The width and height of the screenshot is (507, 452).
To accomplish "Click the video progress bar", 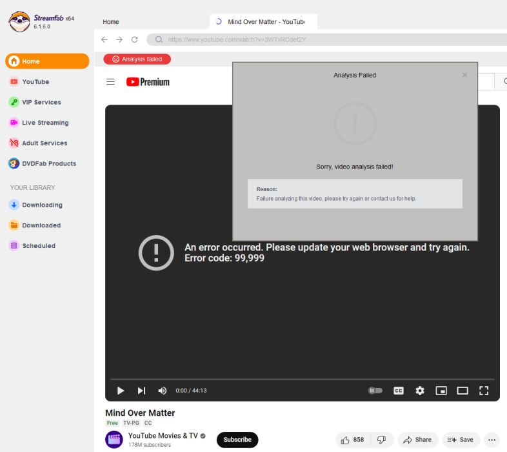I will tap(303, 379).
